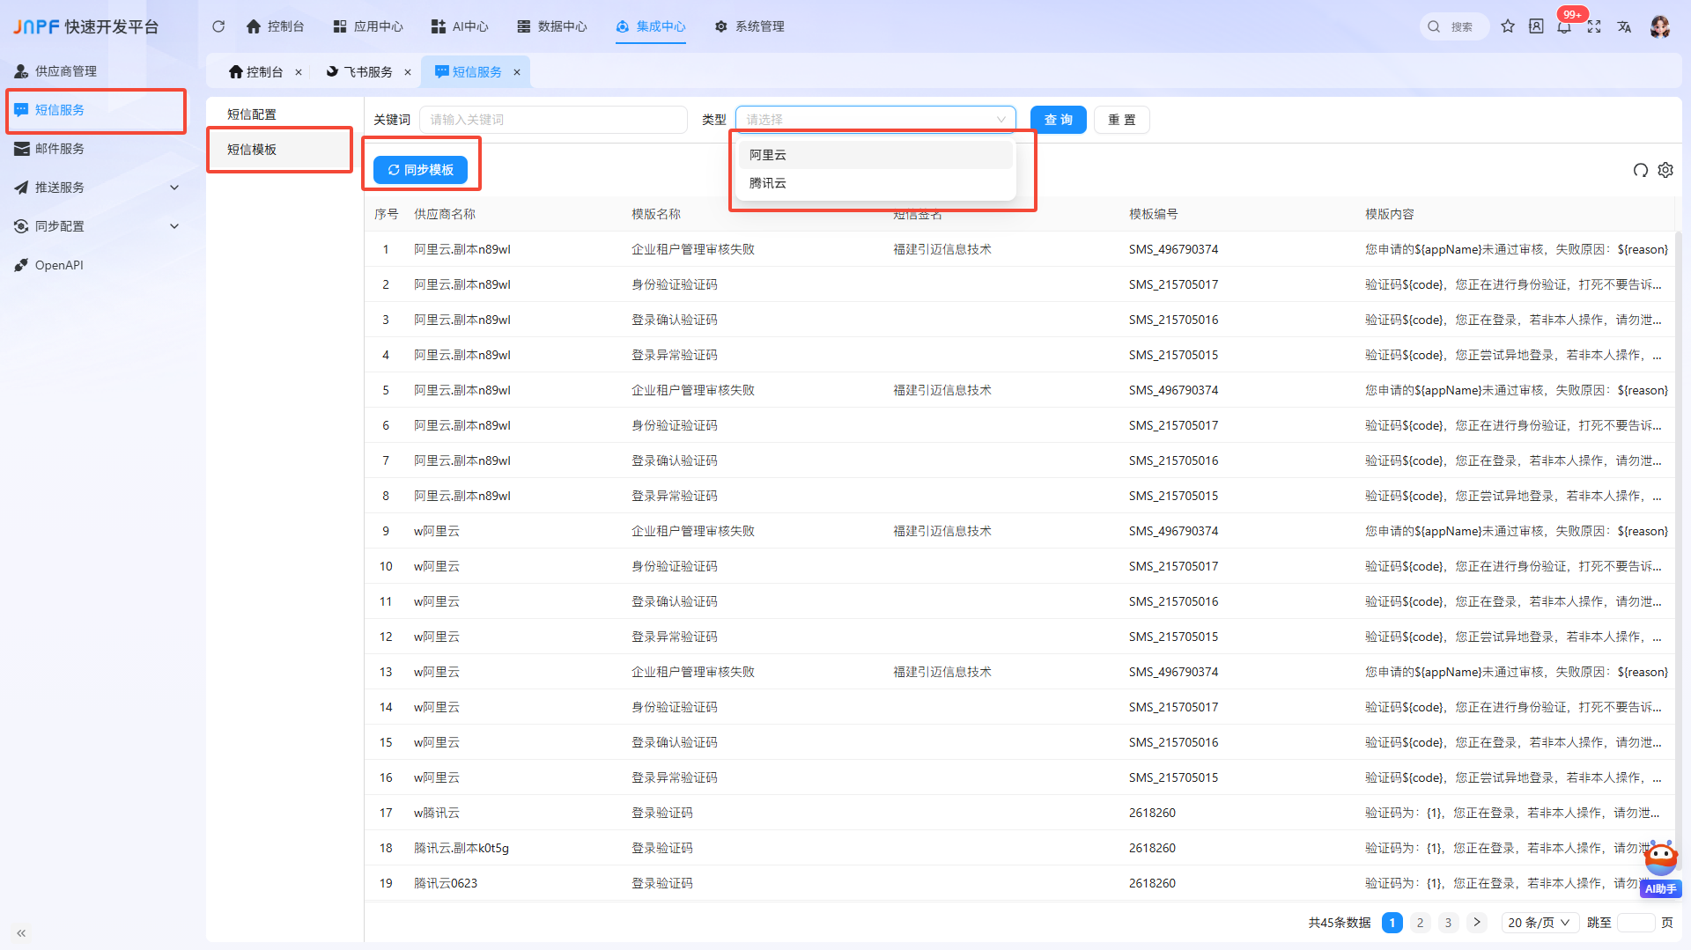Open 系统管理 top navigation
1691x950 pixels.
(750, 26)
